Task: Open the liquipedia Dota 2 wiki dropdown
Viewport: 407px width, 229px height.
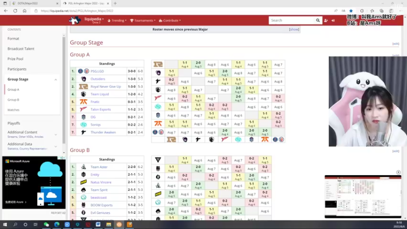Action: point(94,20)
